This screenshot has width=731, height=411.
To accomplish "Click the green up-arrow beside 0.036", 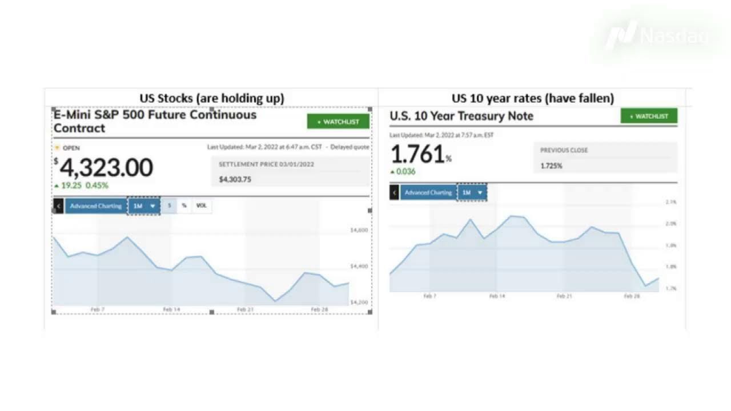I will (x=392, y=172).
